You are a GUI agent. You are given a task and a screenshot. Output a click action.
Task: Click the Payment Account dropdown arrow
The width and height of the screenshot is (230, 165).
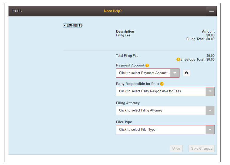point(175,73)
